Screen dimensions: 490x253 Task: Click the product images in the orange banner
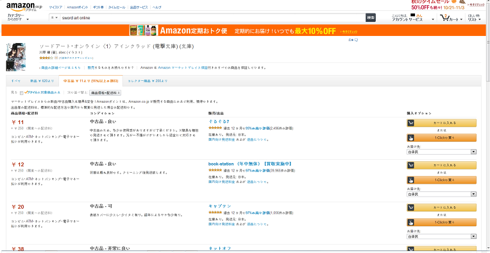(144, 31)
